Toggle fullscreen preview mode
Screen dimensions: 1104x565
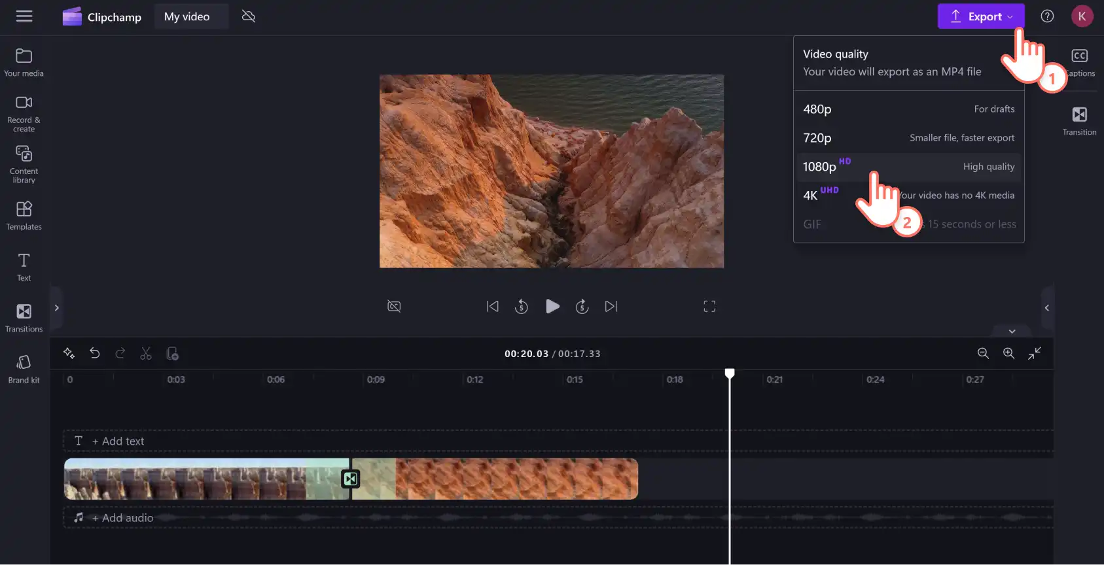coord(709,306)
